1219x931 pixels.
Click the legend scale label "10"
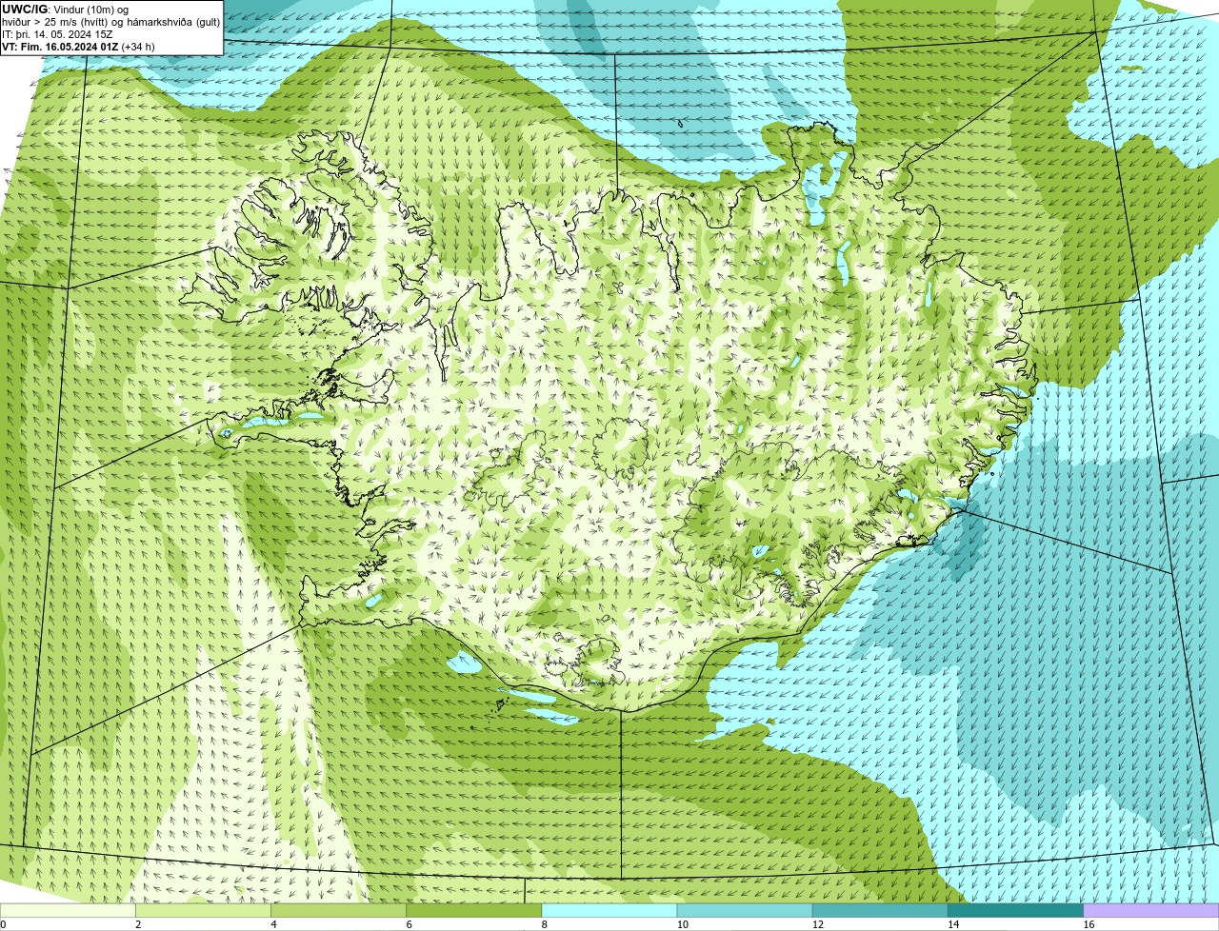682,924
